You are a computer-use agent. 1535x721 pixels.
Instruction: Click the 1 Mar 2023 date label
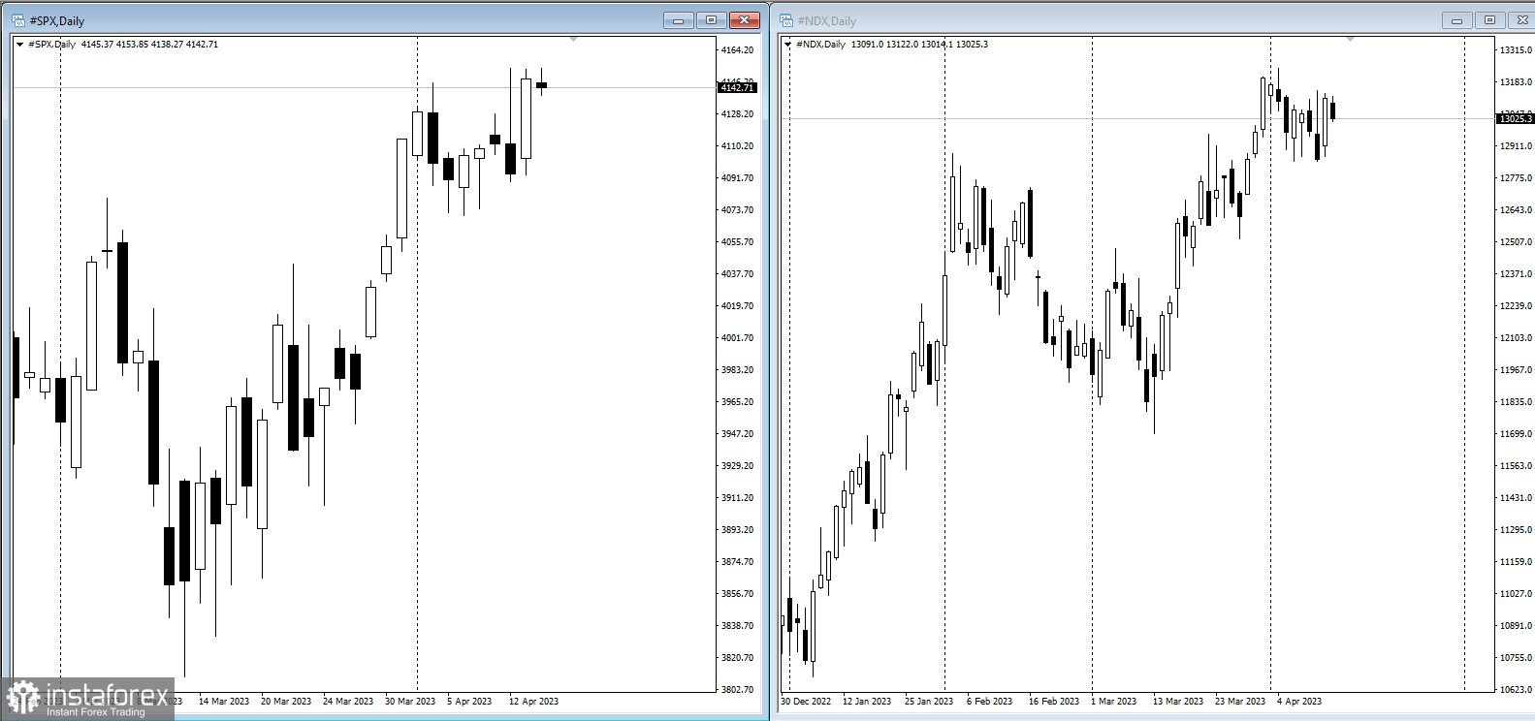point(1114,702)
